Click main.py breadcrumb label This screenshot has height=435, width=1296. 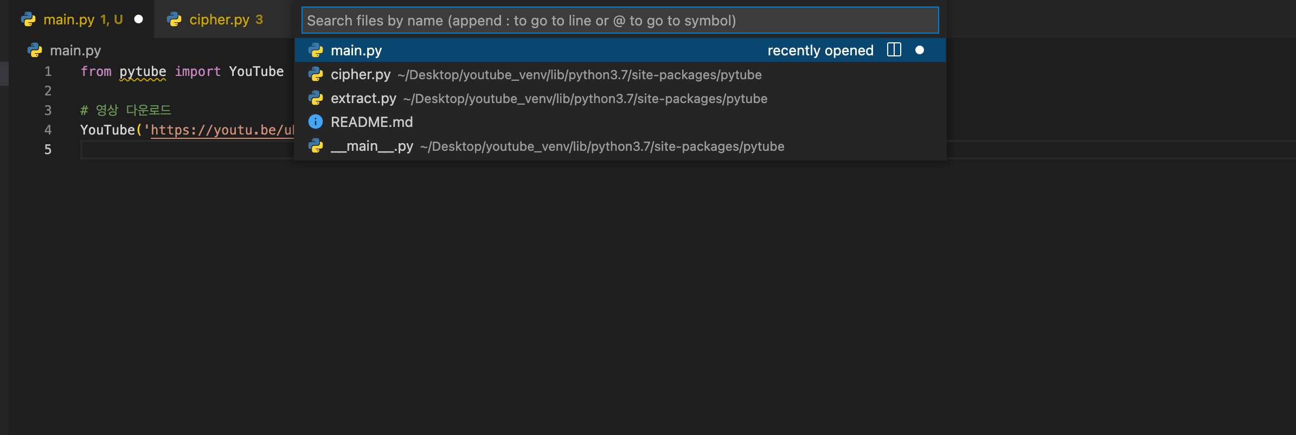(x=75, y=50)
